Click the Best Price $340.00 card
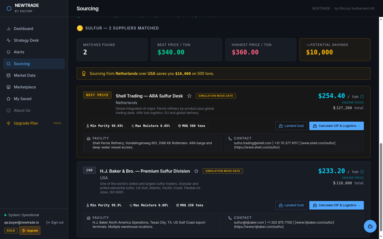Screen dimensions: 383x239 click(186, 50)
